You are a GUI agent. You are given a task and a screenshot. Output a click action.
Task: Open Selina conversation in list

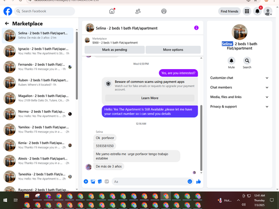coord(38,35)
